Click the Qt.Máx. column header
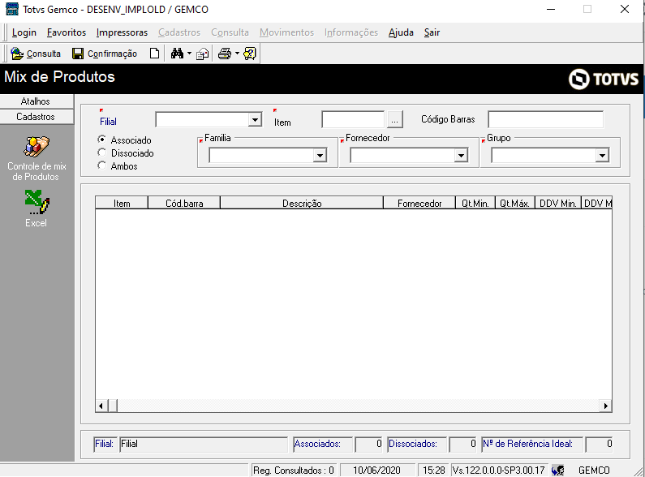 [x=515, y=203]
